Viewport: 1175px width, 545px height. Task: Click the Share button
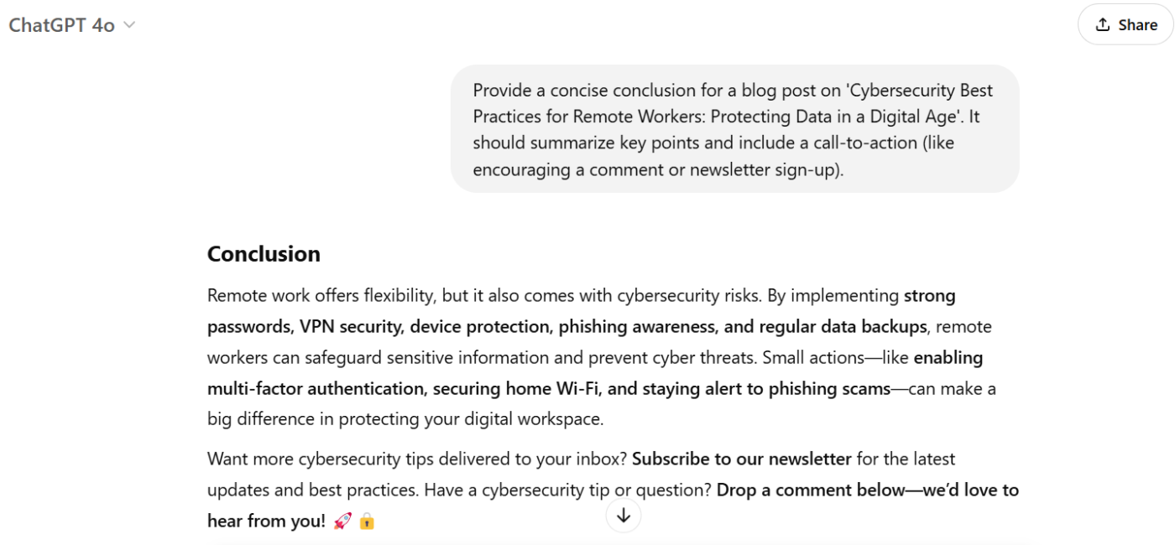click(1125, 25)
